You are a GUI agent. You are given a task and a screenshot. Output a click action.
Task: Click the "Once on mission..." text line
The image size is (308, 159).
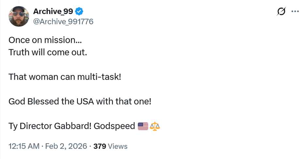pyautogui.click(x=45, y=40)
